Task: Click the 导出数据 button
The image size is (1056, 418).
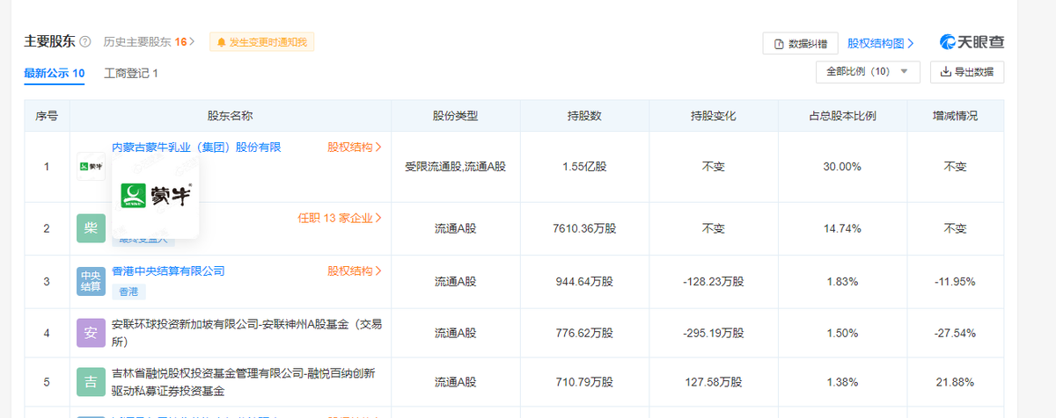Action: [967, 72]
